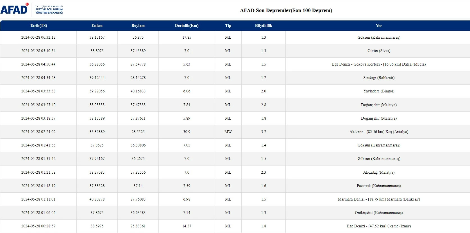470x233 pixels.
Task: Click the Boylam column header
Action: (138, 25)
